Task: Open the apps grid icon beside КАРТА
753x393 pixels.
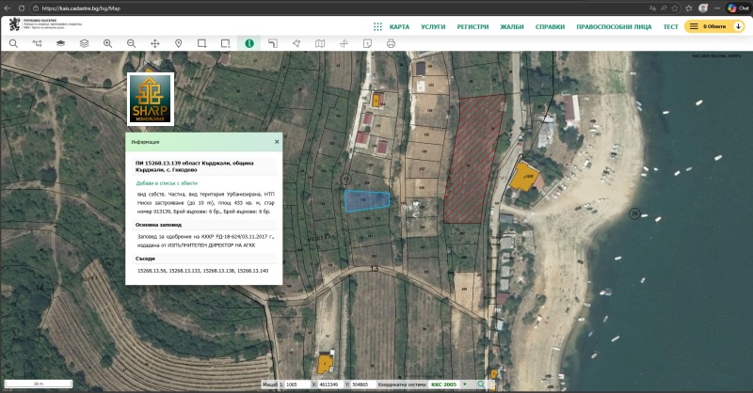Action: [x=377, y=27]
